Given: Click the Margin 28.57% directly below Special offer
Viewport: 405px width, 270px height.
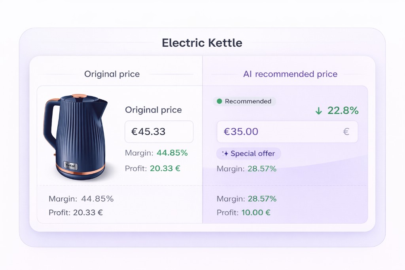Looking at the screenshot, I should pyautogui.click(x=246, y=169).
